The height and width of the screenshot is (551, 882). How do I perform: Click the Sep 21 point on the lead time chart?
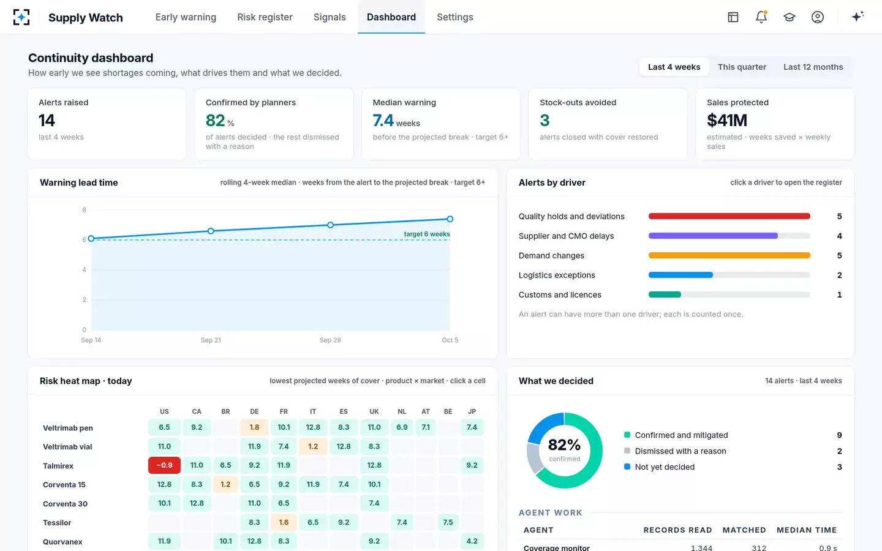pos(211,231)
